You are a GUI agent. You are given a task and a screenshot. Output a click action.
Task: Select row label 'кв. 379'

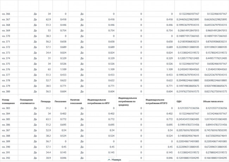(6, 86)
